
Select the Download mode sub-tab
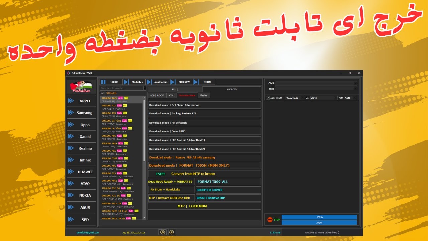187,95
